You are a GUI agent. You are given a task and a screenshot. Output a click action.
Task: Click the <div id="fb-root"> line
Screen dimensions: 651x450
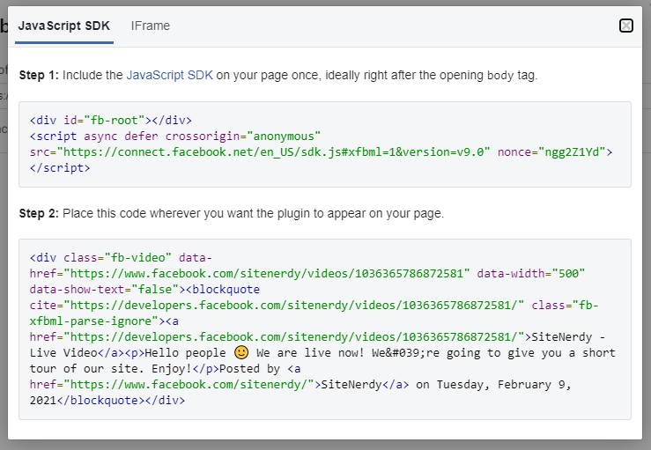(x=111, y=121)
